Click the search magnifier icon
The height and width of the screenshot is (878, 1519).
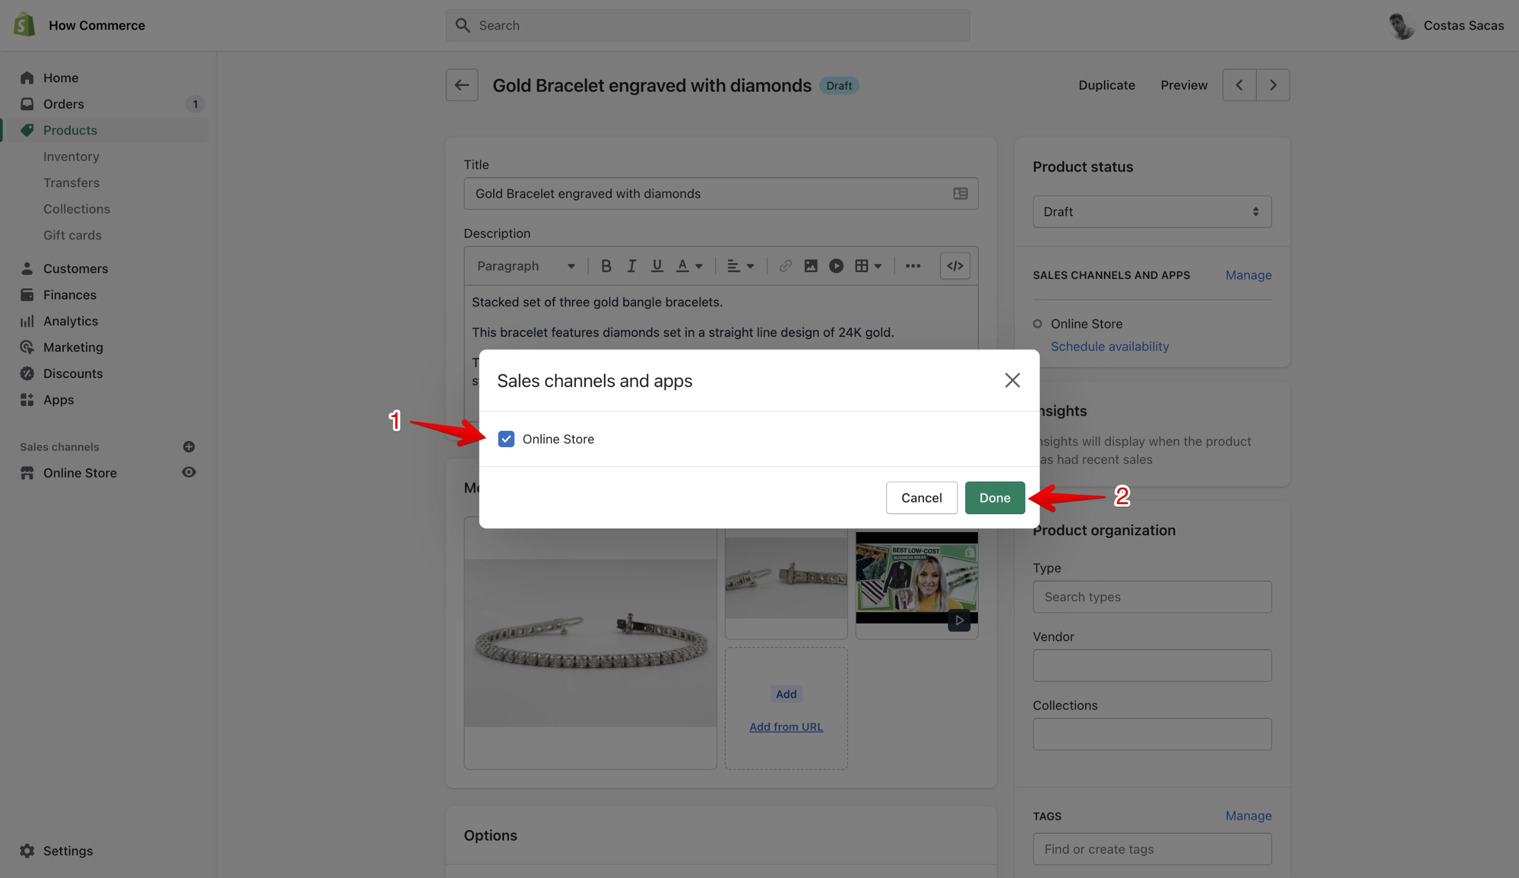[x=463, y=25]
